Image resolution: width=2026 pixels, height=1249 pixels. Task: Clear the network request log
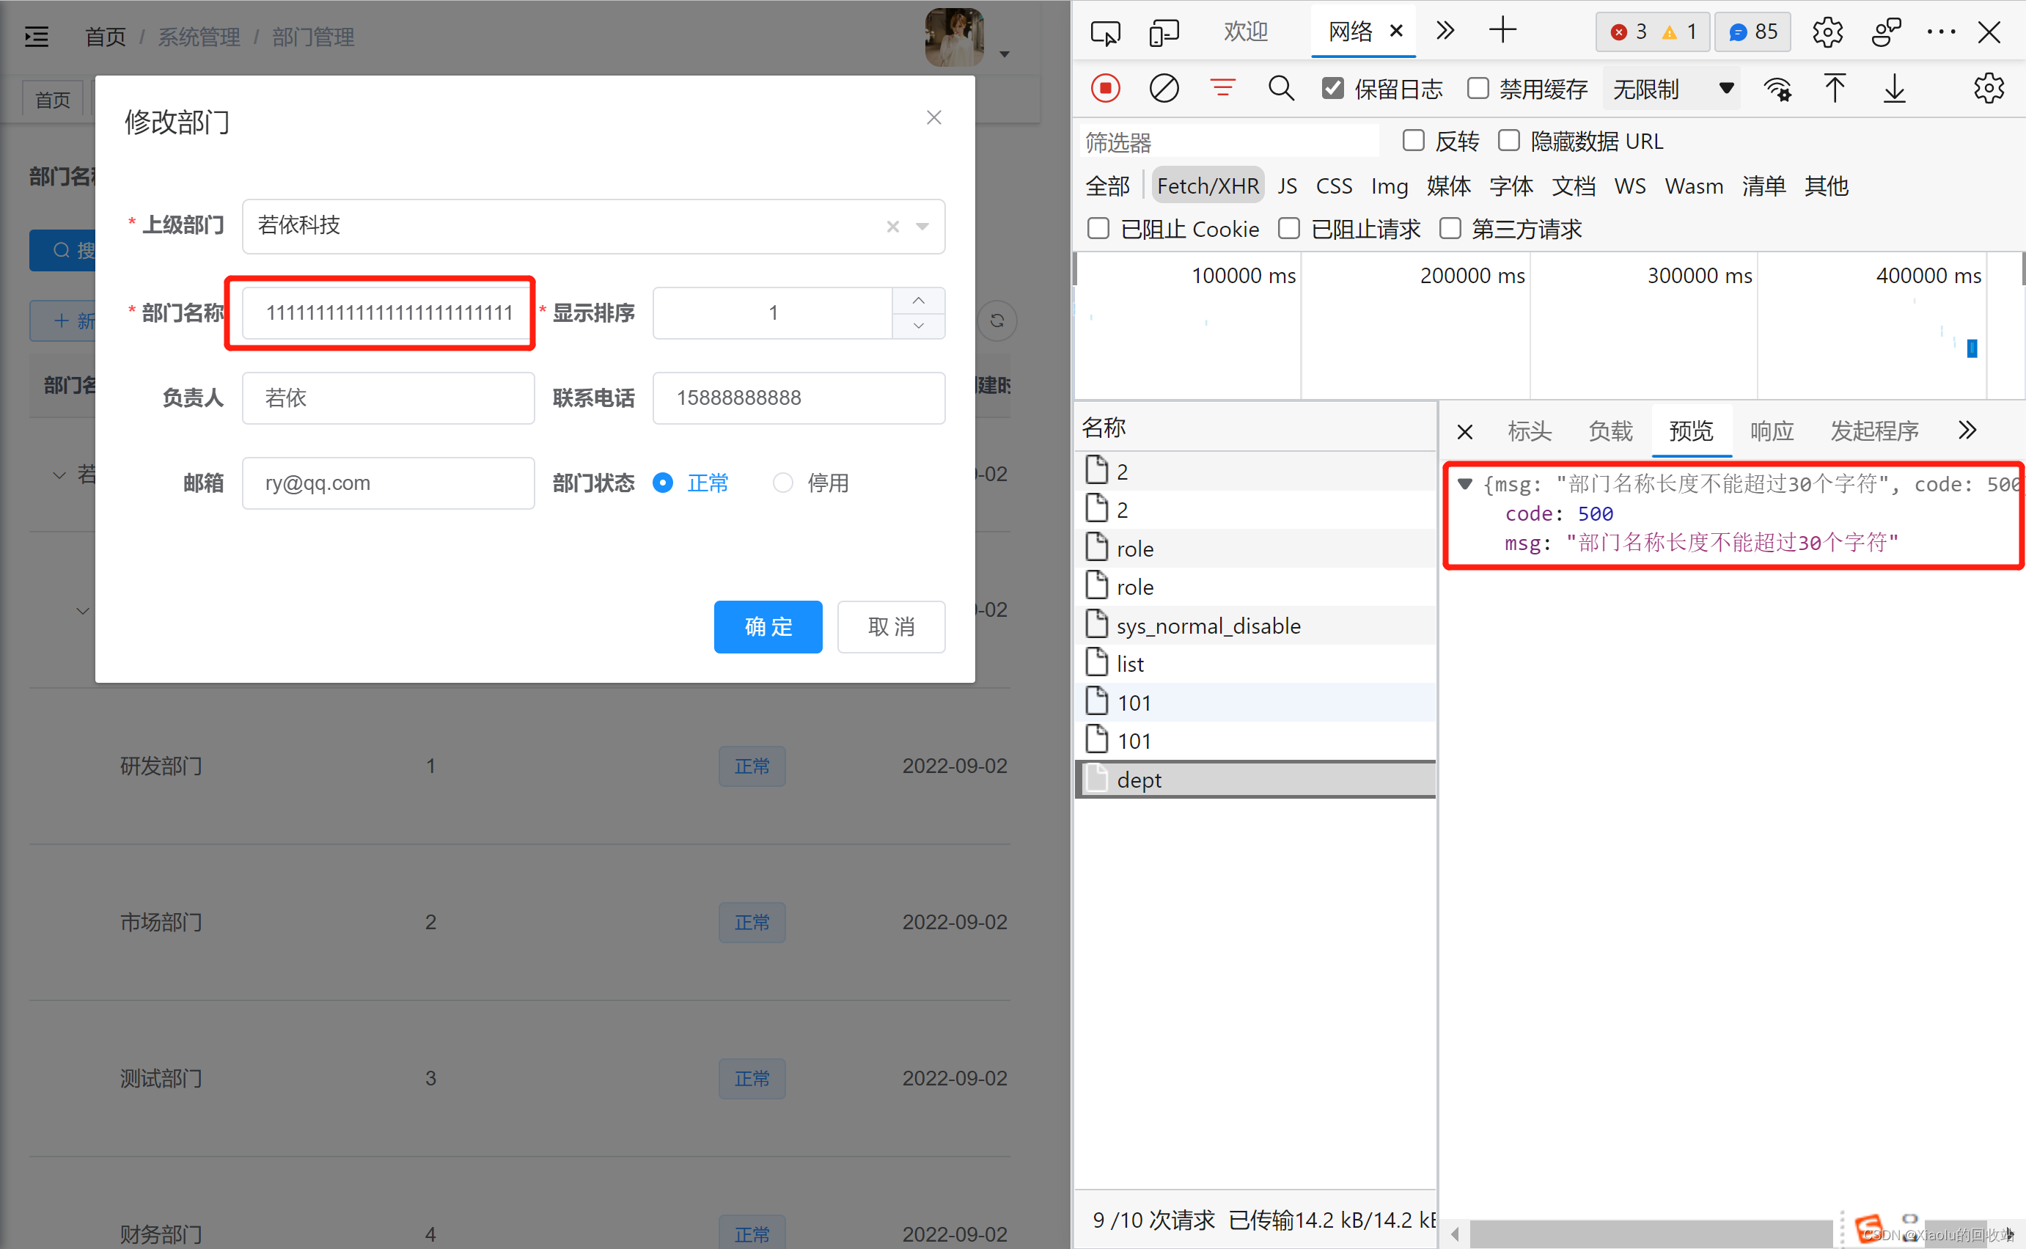[1164, 87]
